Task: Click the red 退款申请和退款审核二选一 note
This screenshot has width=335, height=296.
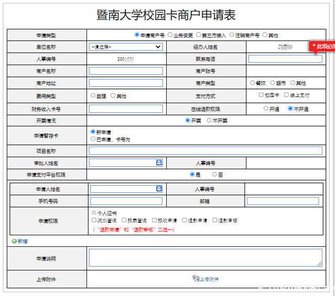Action: point(134,230)
